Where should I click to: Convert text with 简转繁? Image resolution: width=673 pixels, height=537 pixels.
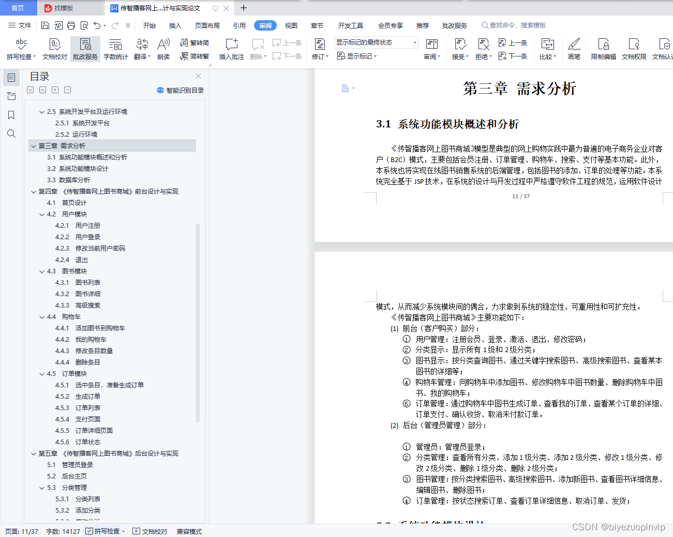pyautogui.click(x=195, y=56)
